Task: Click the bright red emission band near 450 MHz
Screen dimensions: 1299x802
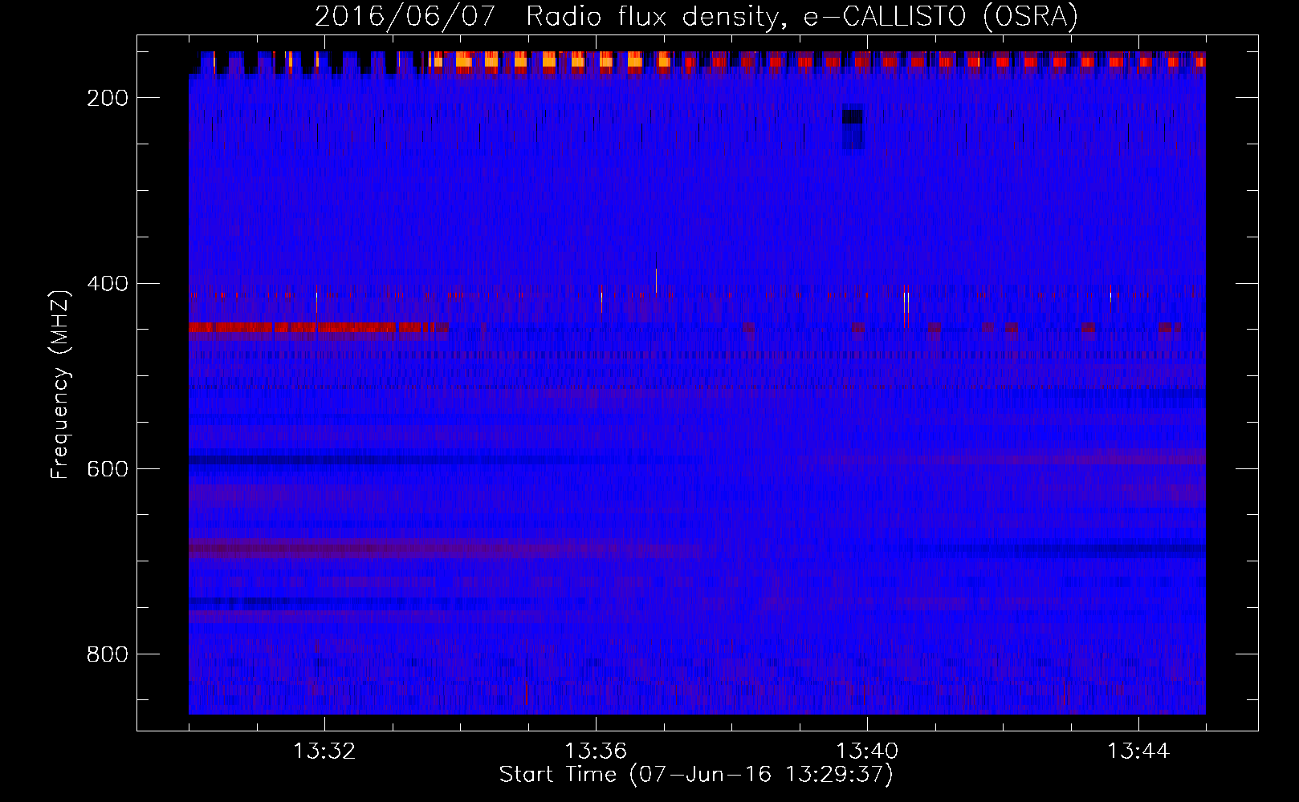Action: click(318, 327)
